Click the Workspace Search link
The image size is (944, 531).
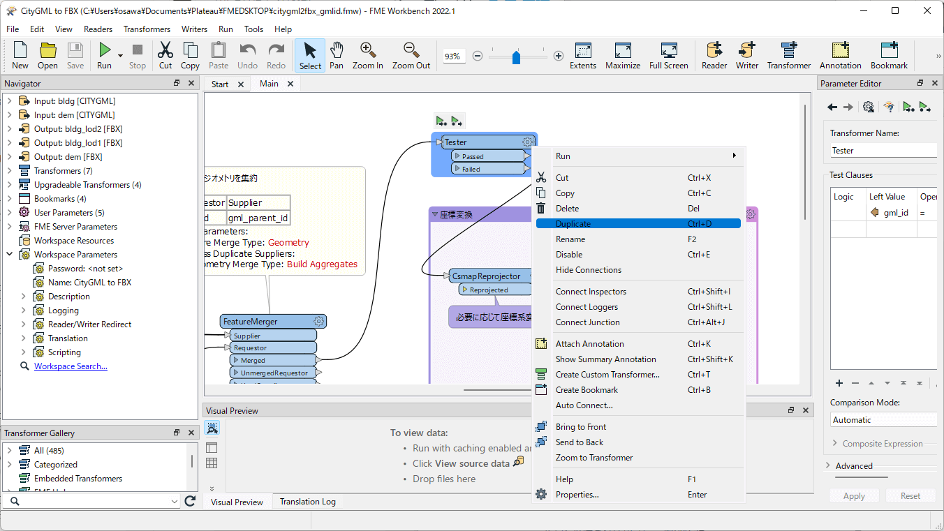71,366
